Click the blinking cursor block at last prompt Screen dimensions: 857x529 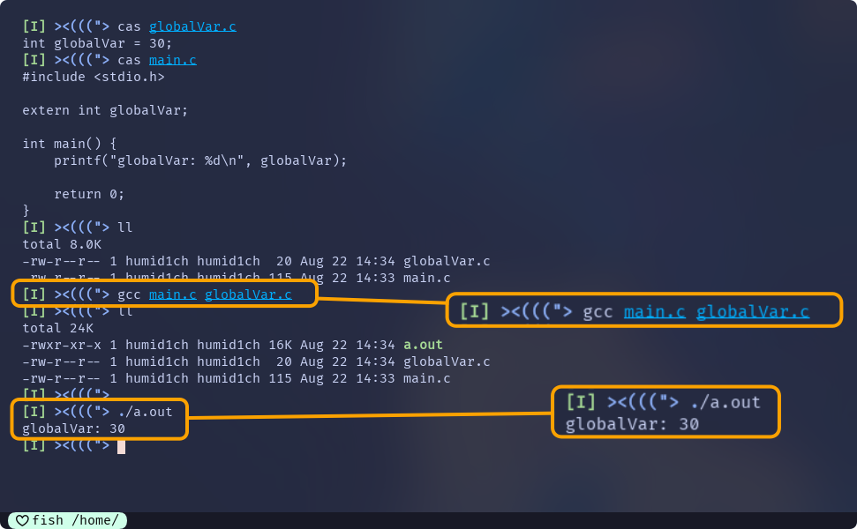tap(121, 446)
